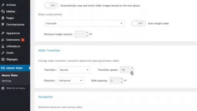Screen dimensions: 197x111
Task: Click 'Slideshow behavior and sorting slides' text
Action: pyautogui.click(x=60, y=107)
